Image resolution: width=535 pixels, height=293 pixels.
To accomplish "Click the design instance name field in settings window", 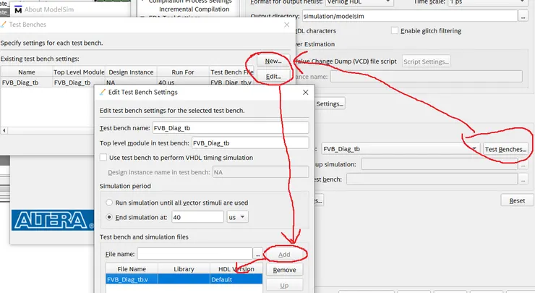I will tap(426, 76).
